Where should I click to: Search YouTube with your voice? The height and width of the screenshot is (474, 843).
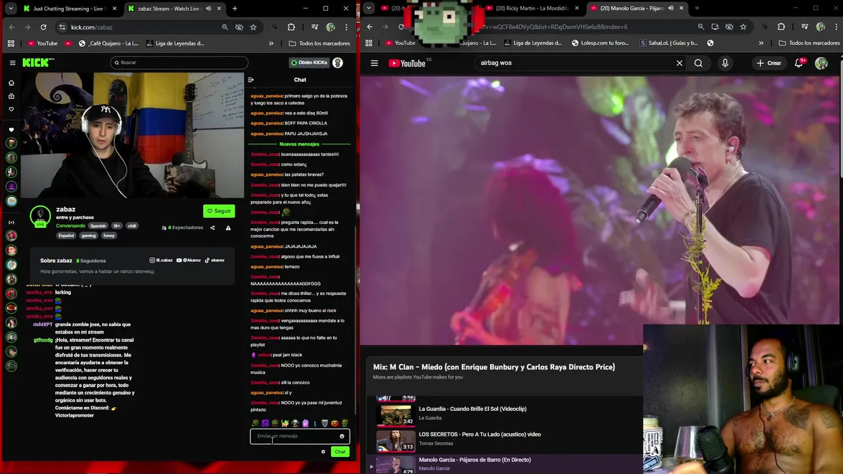pyautogui.click(x=725, y=63)
